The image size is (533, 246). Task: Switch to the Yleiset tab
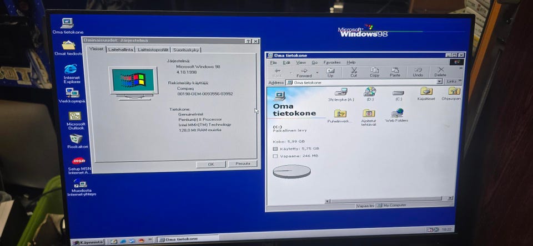tap(96, 49)
